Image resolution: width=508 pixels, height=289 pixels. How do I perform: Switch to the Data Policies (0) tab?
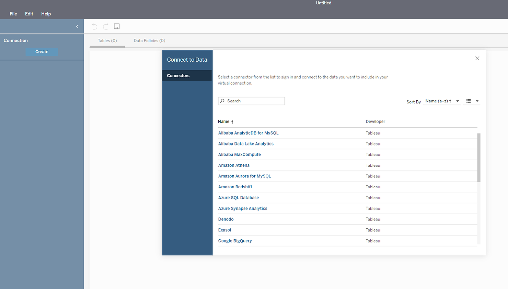(149, 40)
